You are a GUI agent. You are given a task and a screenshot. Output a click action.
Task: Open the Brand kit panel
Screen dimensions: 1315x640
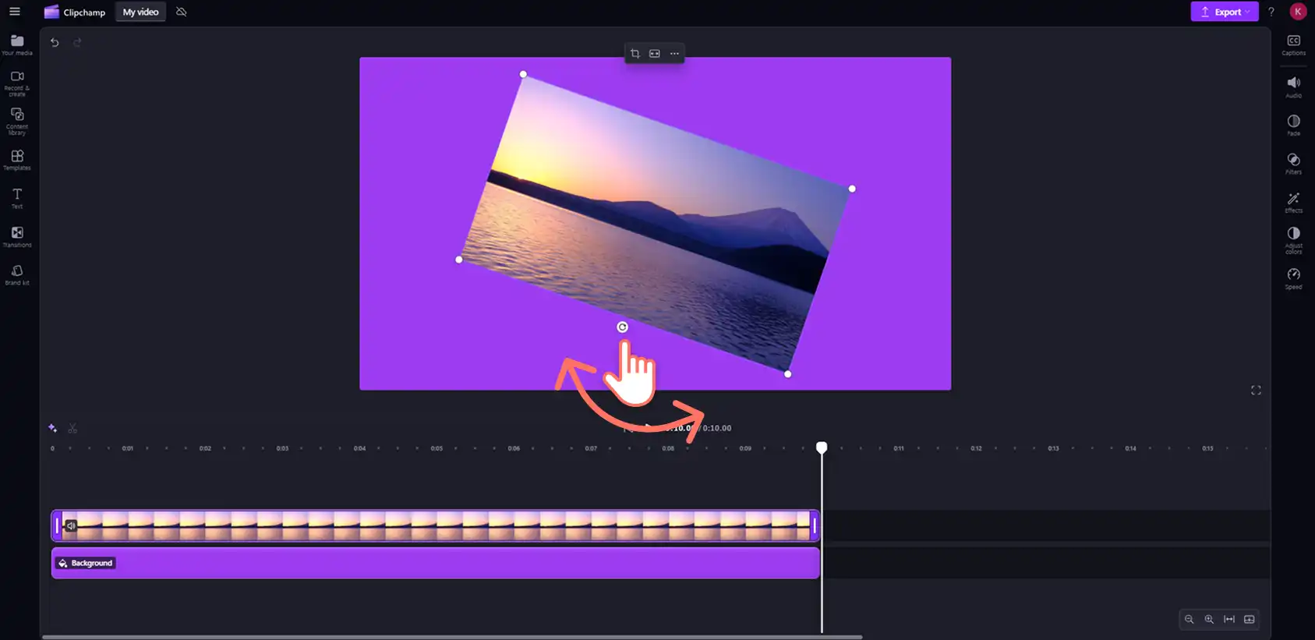tap(17, 274)
